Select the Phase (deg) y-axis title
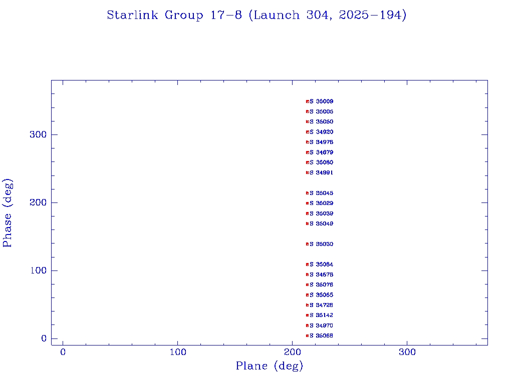The image size is (513, 384). (8, 212)
